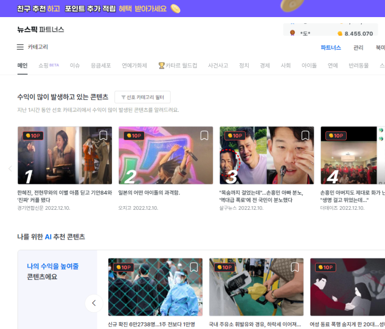Click the 나를 위한 AI 추천 콘텐츠 heading
This screenshot has width=385, height=329.
pyautogui.click(x=51, y=237)
